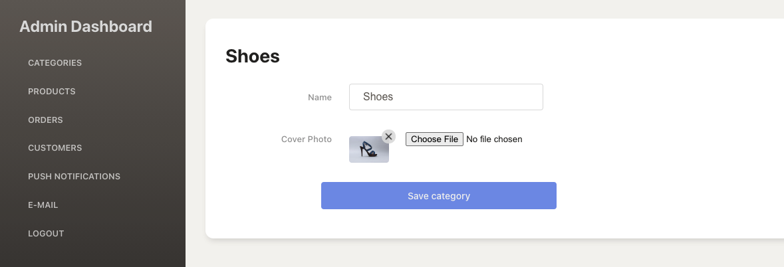Click the "No file chosen" text
This screenshot has height=267, width=784.
point(494,139)
